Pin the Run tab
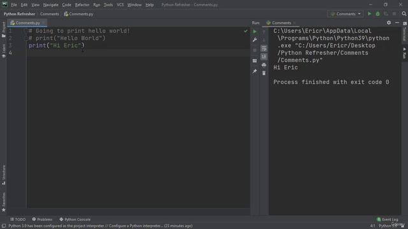408x229 pixels. pyautogui.click(x=255, y=71)
